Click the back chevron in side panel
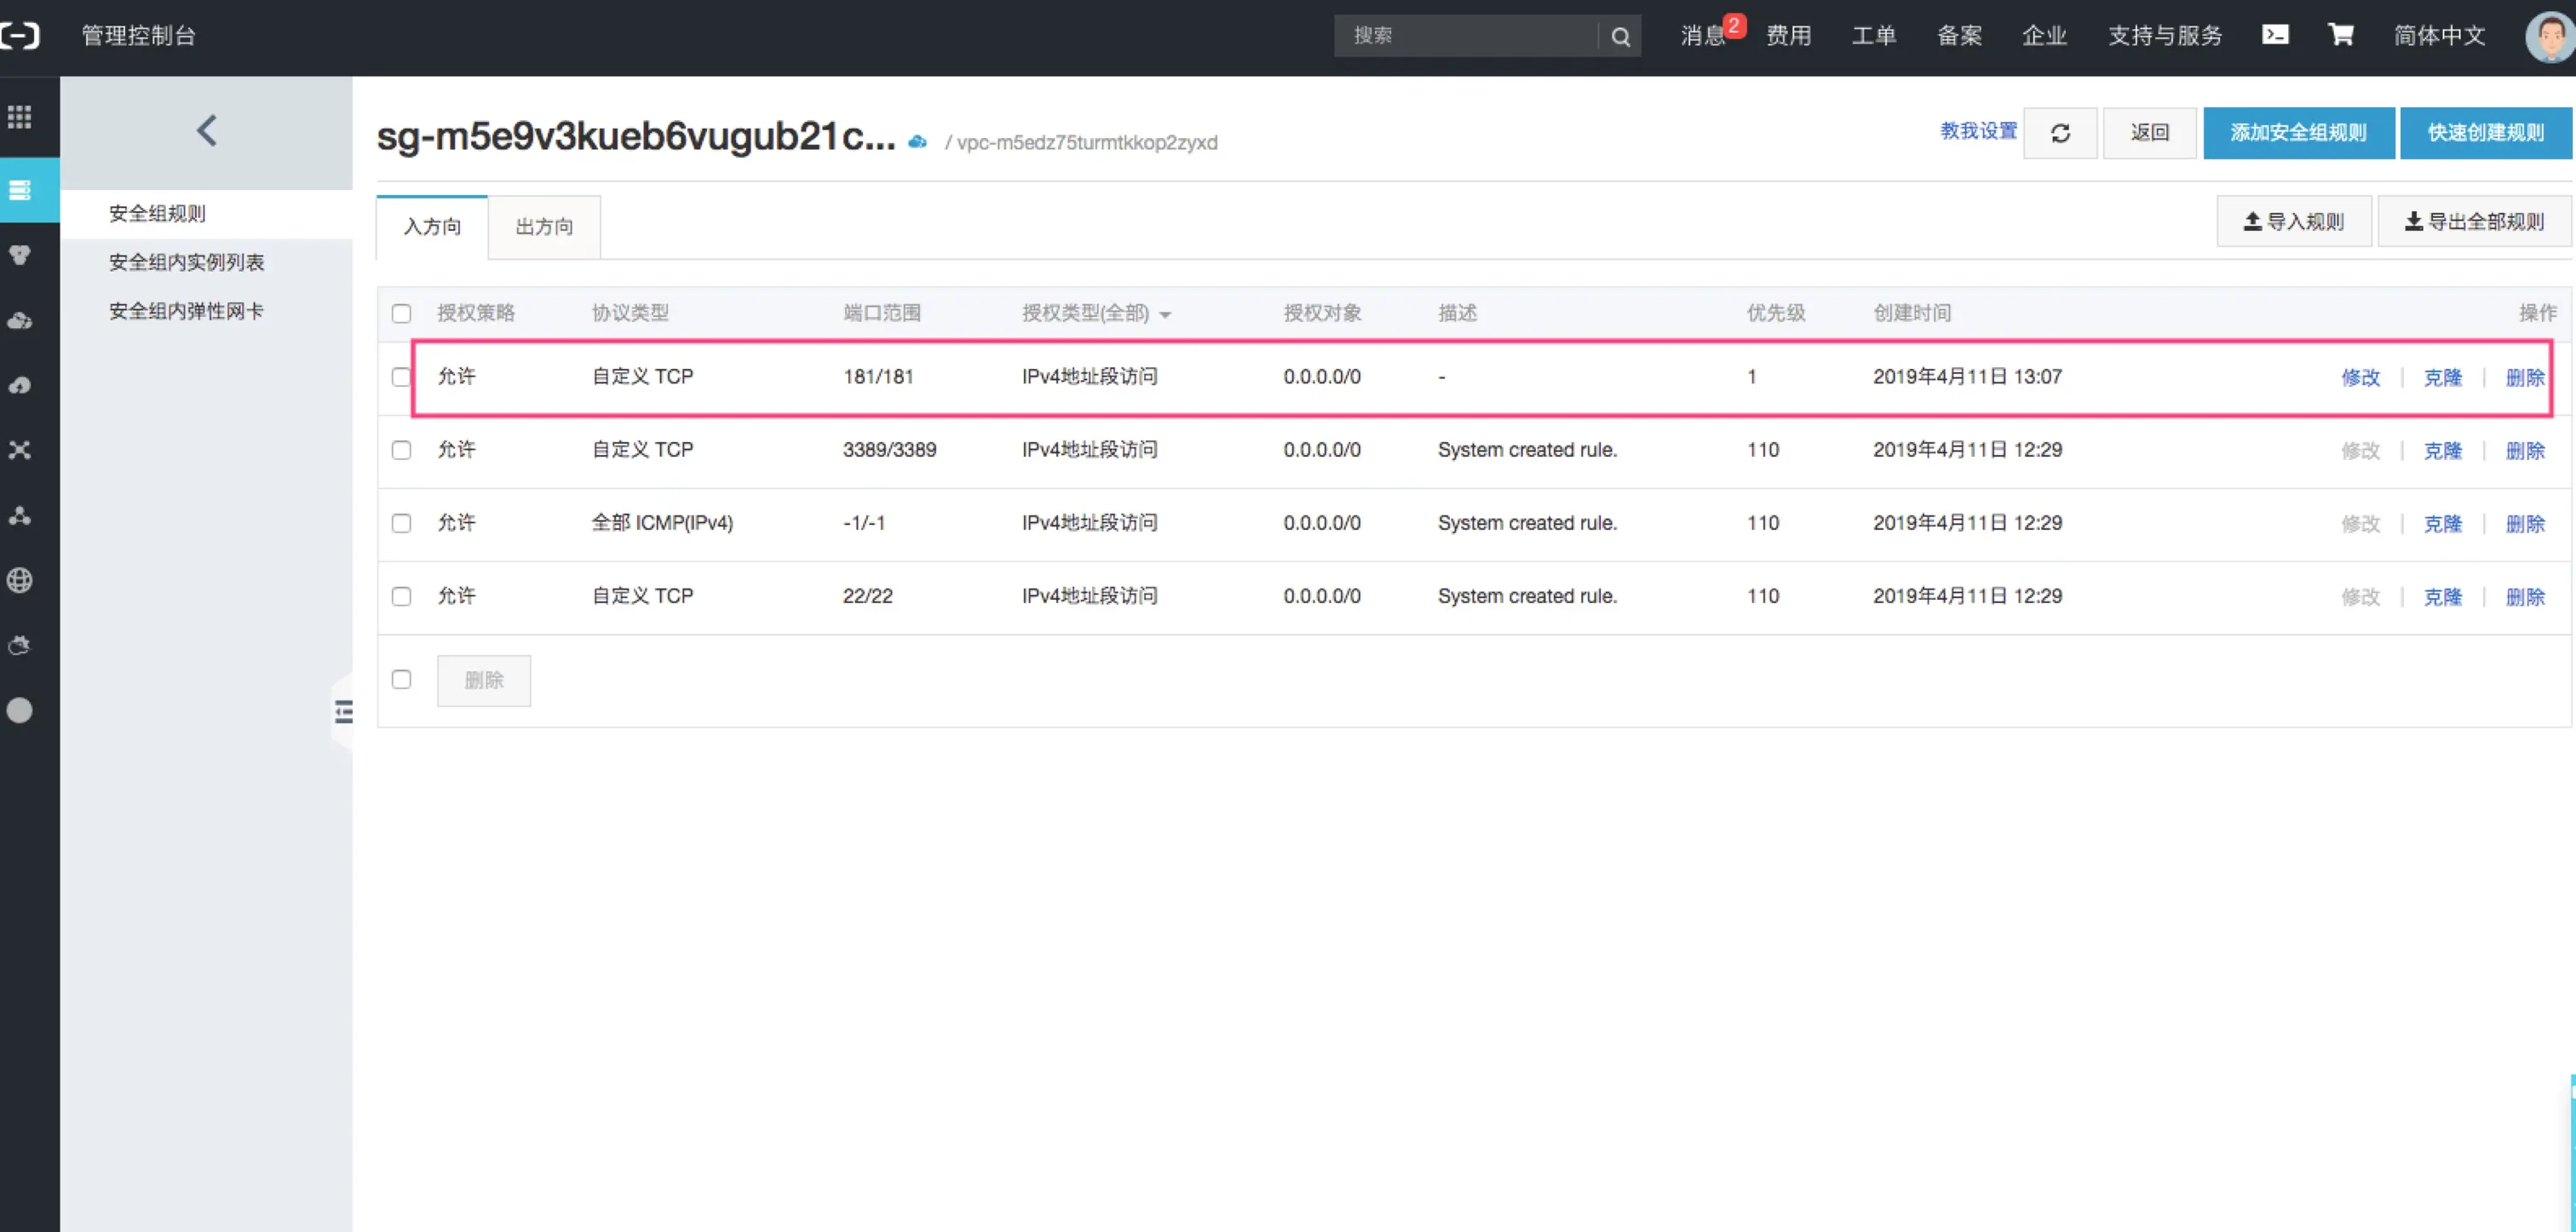2576x1232 pixels. 207,131
